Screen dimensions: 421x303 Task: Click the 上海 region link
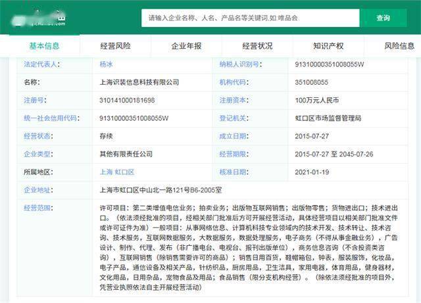[x=105, y=172]
